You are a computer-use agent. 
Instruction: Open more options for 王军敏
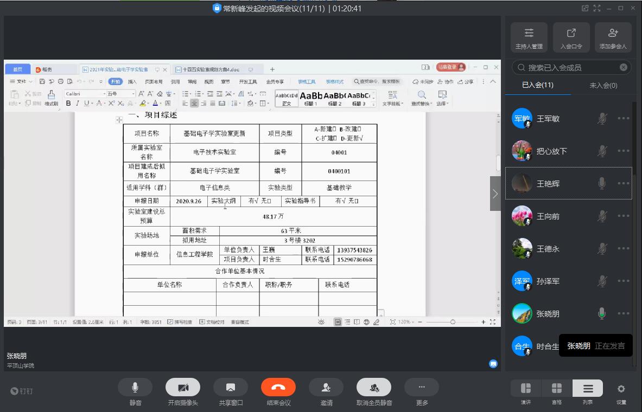623,118
